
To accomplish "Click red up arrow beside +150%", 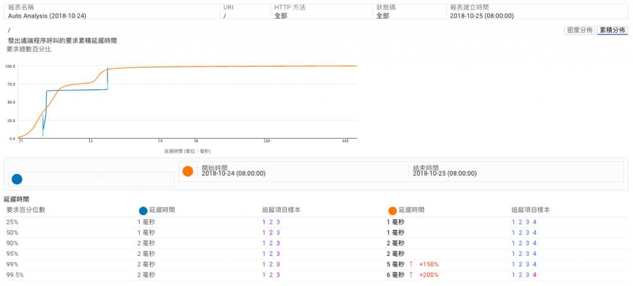I will click(411, 264).
